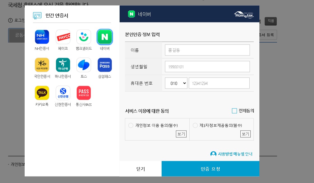The height and width of the screenshot is (183, 314).
Task: Select the 개인정보 이용 동의 radio button
Action: pyautogui.click(x=131, y=125)
